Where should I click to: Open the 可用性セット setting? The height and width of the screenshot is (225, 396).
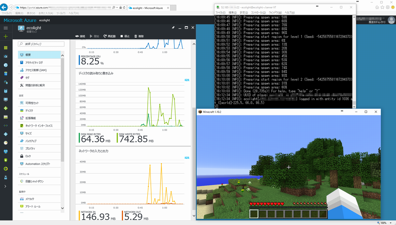(x=39, y=103)
